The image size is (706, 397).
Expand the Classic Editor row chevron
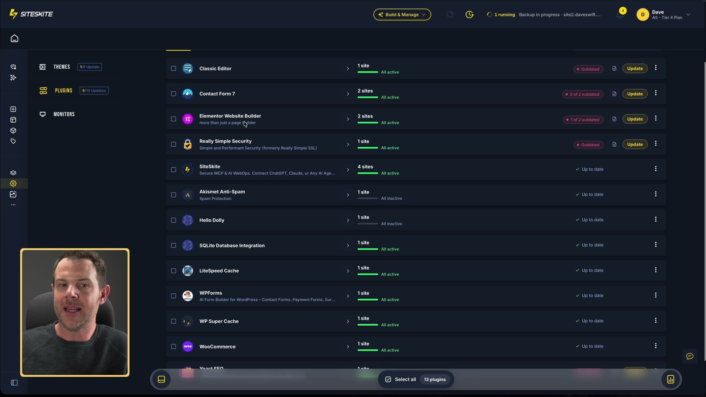(348, 69)
